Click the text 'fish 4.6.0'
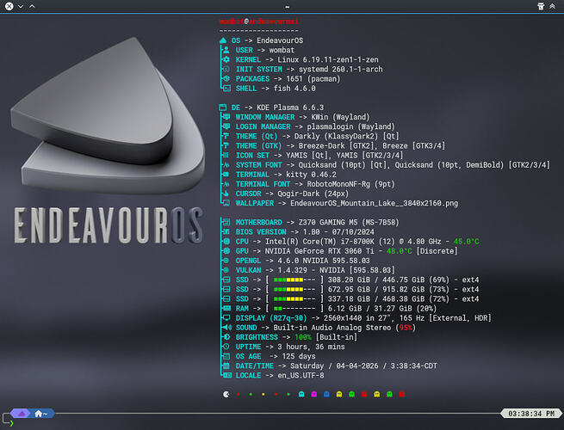Viewport: 564px width, 430px height. [294, 89]
